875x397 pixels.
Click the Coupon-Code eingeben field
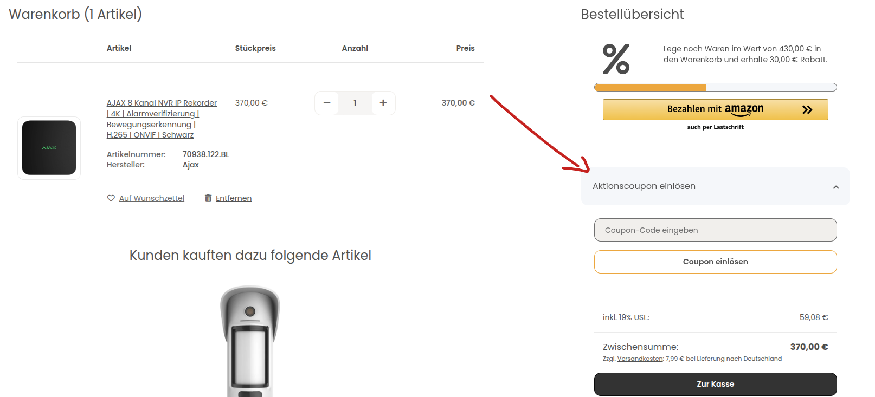716,230
